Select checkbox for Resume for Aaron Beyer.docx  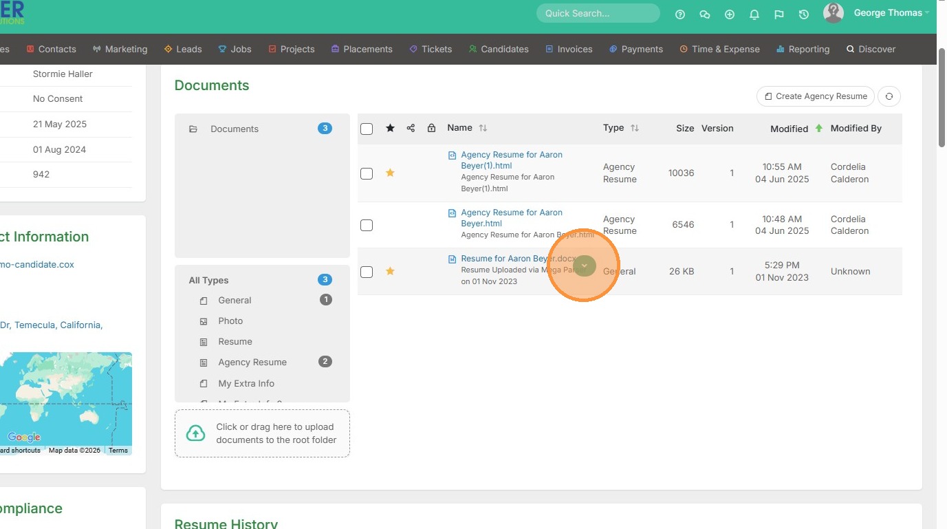tap(367, 272)
